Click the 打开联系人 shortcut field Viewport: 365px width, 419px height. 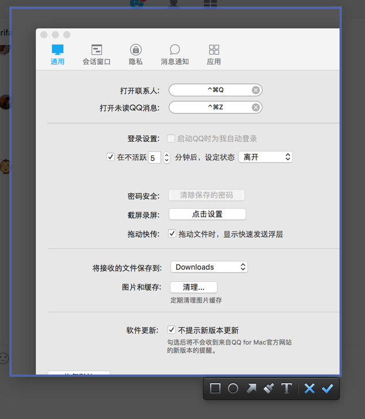tap(215, 90)
